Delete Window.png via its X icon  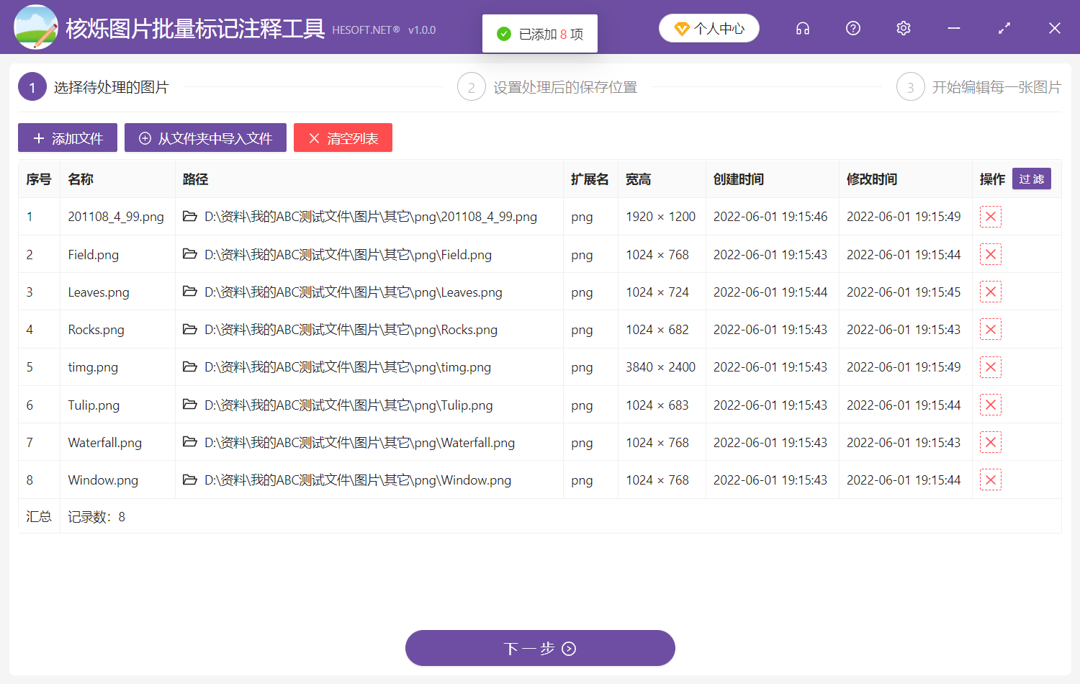pyautogui.click(x=991, y=480)
